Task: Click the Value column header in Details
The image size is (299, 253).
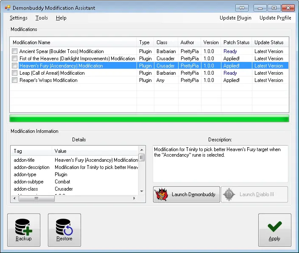Action: click(x=95, y=151)
